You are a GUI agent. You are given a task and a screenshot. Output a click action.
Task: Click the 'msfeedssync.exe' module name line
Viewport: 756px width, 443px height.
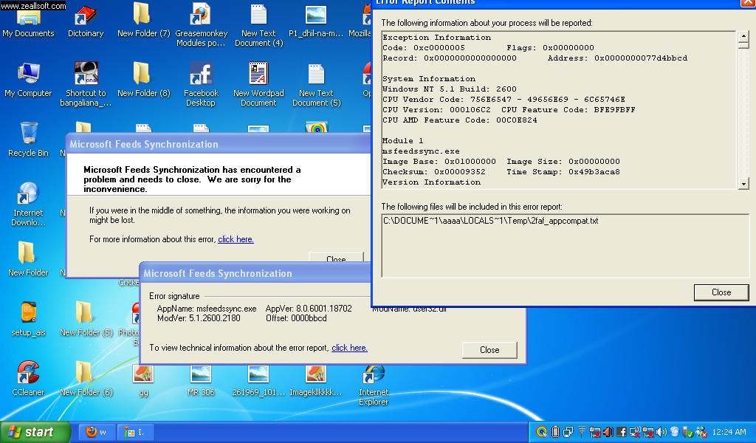pyautogui.click(x=421, y=151)
